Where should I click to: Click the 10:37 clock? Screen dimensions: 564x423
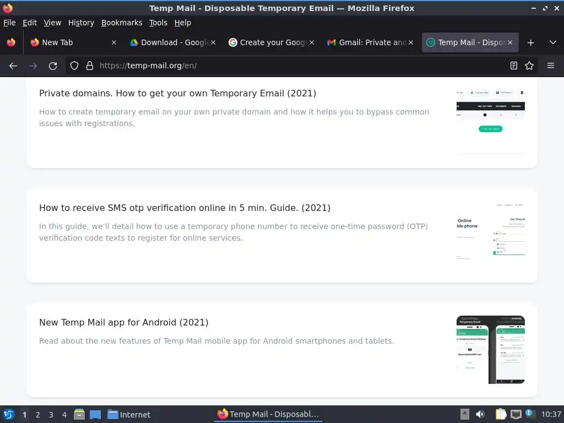click(x=551, y=415)
